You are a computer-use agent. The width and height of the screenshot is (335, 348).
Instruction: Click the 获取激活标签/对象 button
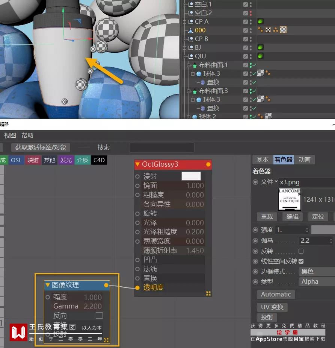41,147
